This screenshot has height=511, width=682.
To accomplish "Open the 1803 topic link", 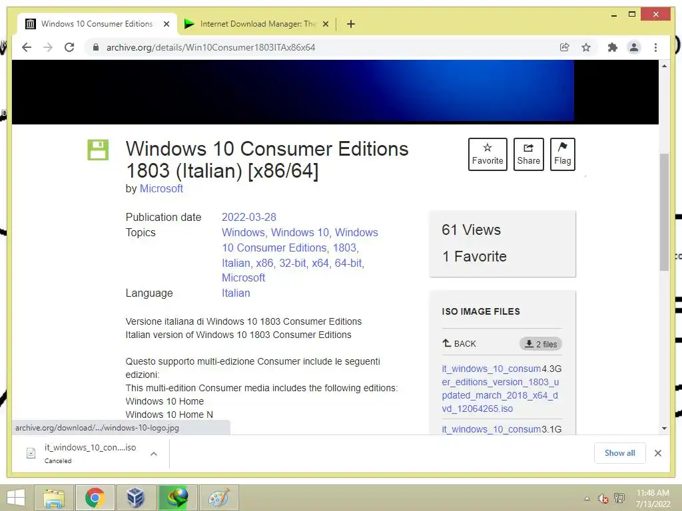I will click(344, 248).
